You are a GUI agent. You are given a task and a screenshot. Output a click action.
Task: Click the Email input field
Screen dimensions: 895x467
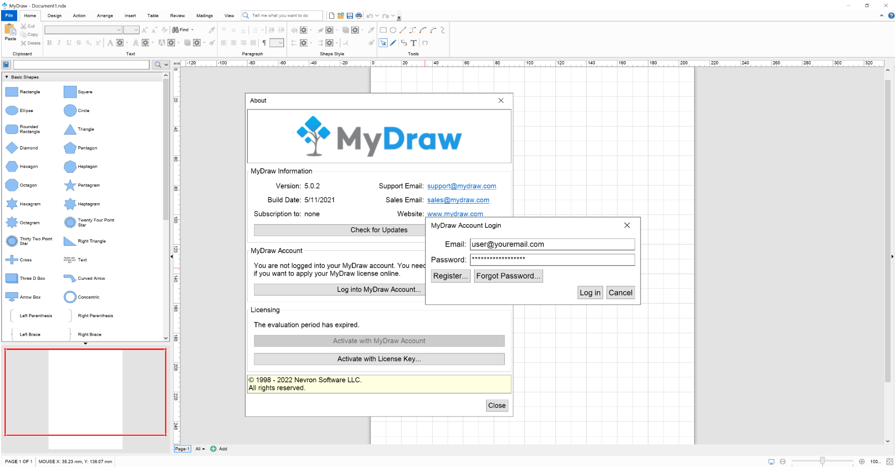pyautogui.click(x=552, y=244)
